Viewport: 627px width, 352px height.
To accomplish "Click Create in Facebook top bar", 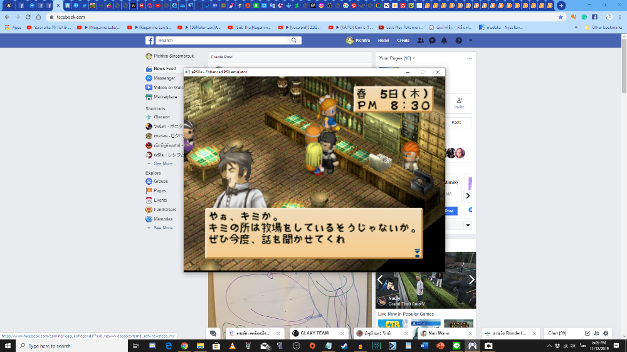I will tap(403, 40).
